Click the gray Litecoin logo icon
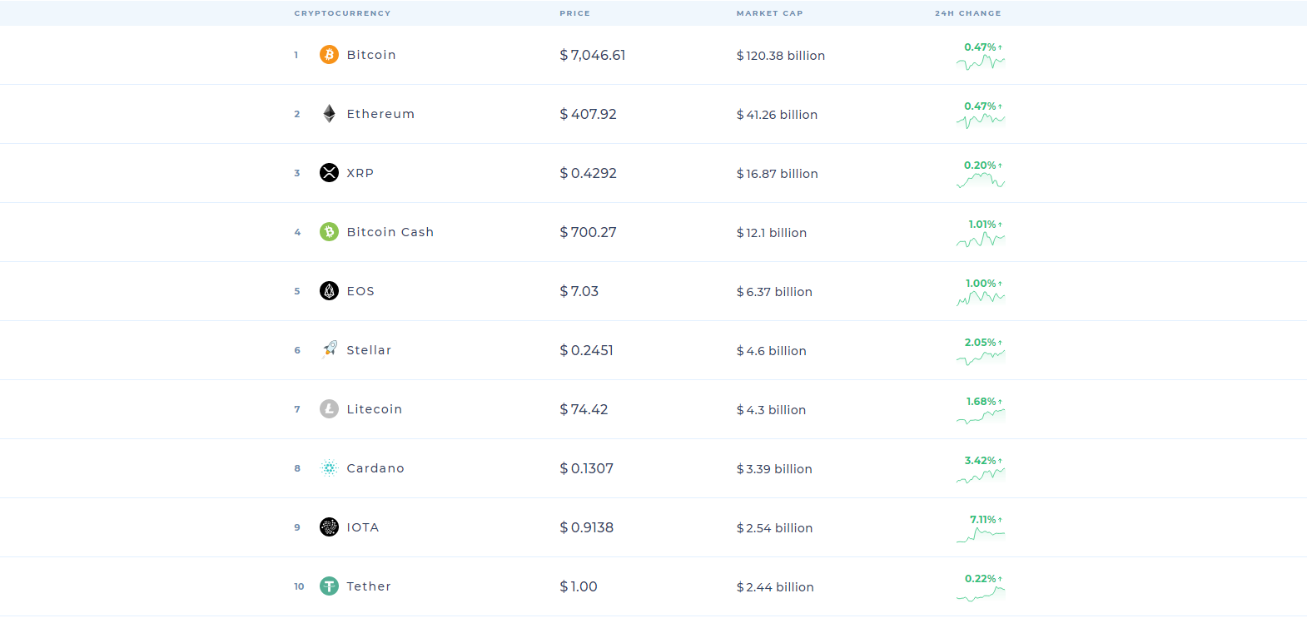 click(x=329, y=409)
